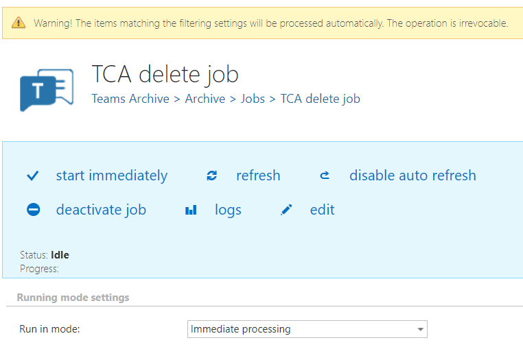Image resolution: width=523 pixels, height=349 pixels.
Task: Open the logs text link
Action: (x=228, y=210)
